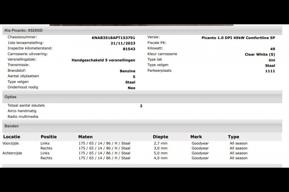Click the "Parkeerplaats" label
This screenshot has width=289, height=192.
tap(159, 70)
